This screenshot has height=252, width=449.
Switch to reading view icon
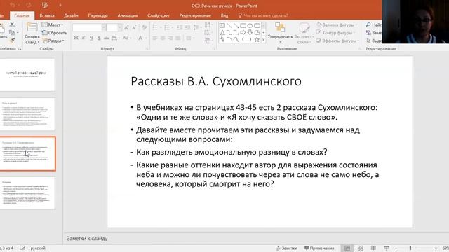tap(373, 248)
